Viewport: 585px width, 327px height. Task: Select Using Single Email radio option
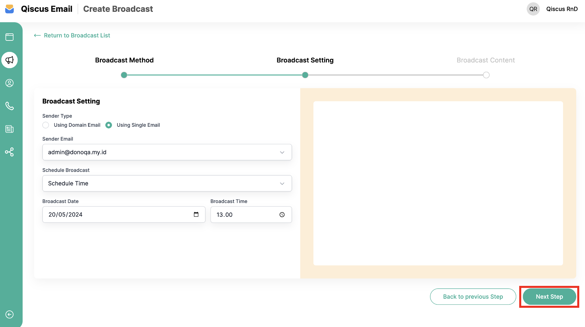[x=109, y=125]
